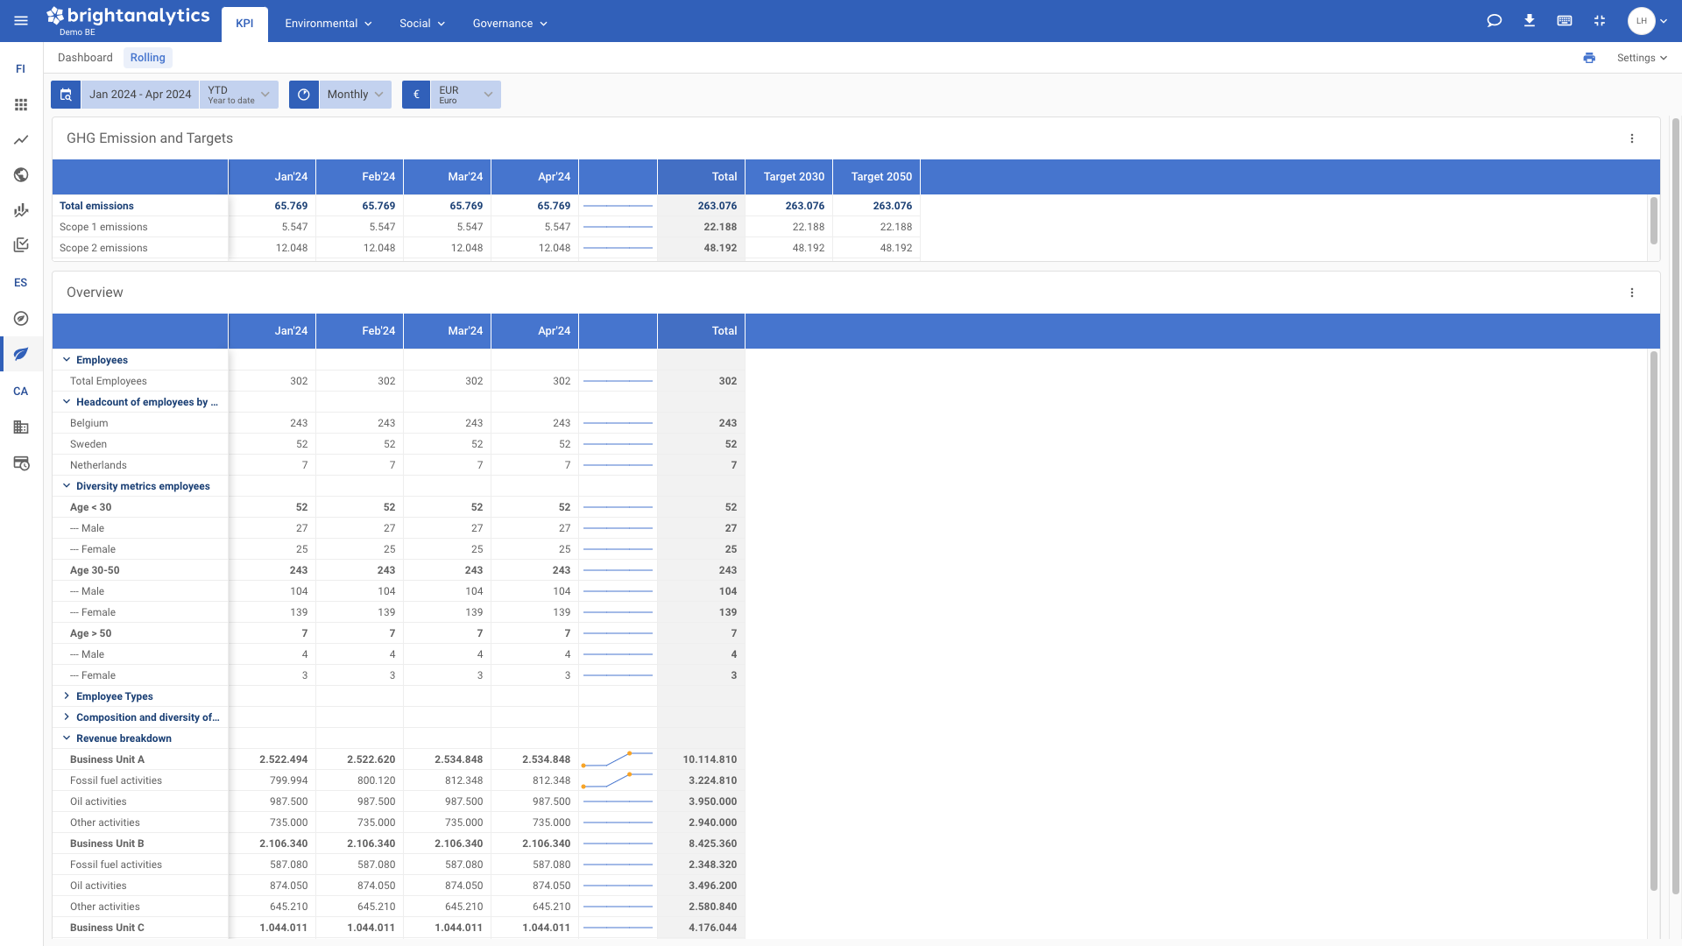Viewport: 1682px width, 946px height.
Task: Click the Overview table vertical scrollbar
Action: 1654,622
